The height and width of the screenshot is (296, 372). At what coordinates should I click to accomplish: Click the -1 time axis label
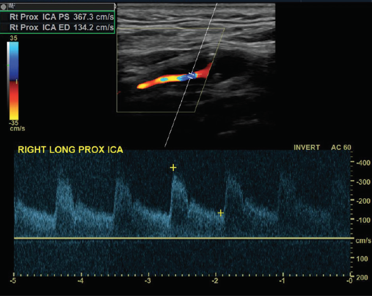(x=282, y=281)
